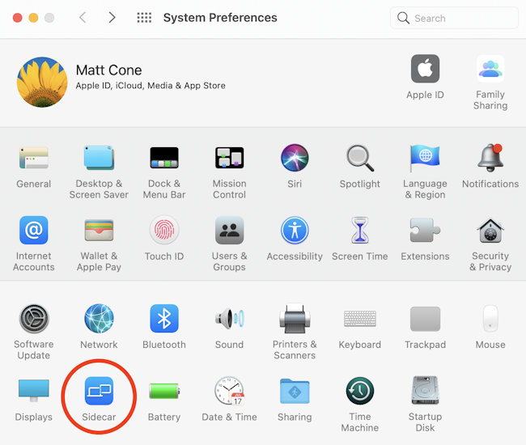Image resolution: width=526 pixels, height=445 pixels.
Task: Open Screen Time settings
Action: [360, 230]
